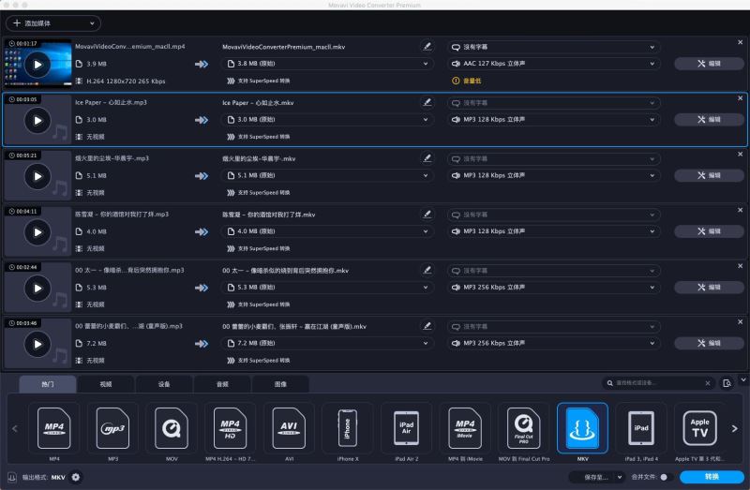
Task: Click edit button for 5.1 MB file
Action: coord(709,175)
